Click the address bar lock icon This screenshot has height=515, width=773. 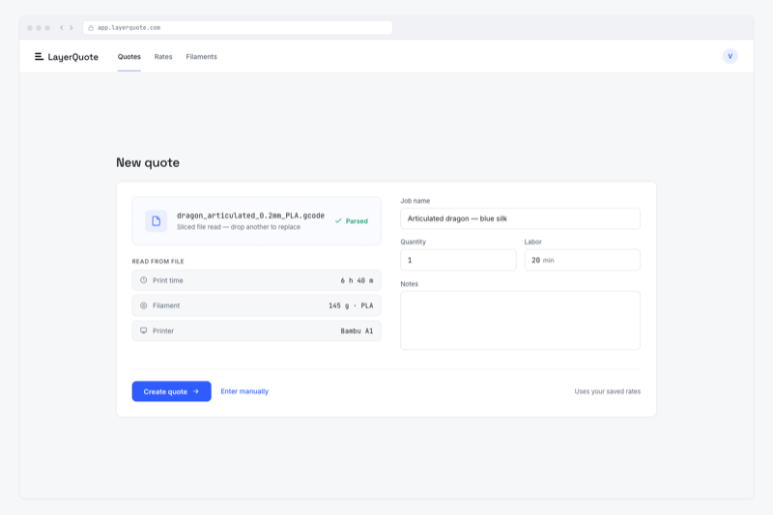(91, 28)
